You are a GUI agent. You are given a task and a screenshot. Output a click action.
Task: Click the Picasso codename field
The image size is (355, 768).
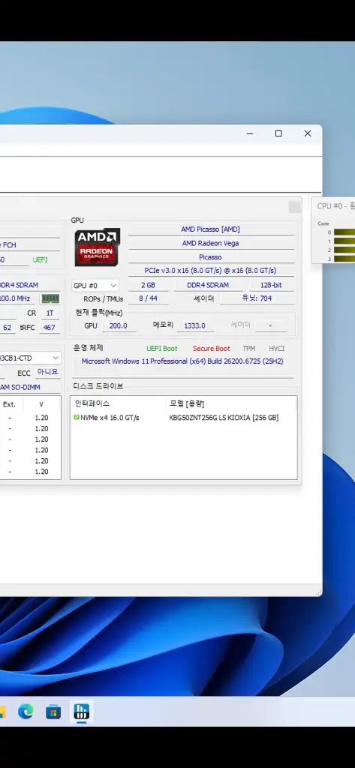[x=210, y=257]
